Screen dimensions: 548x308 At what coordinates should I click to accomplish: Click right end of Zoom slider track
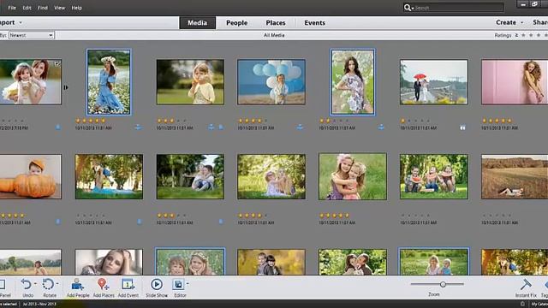pos(462,284)
